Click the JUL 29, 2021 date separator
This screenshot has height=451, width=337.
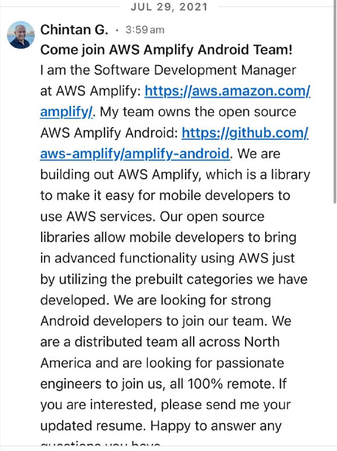click(x=169, y=7)
